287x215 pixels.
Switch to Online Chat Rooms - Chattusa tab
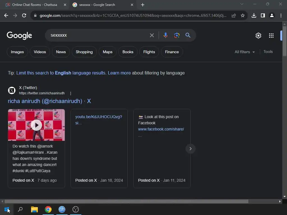click(34, 5)
